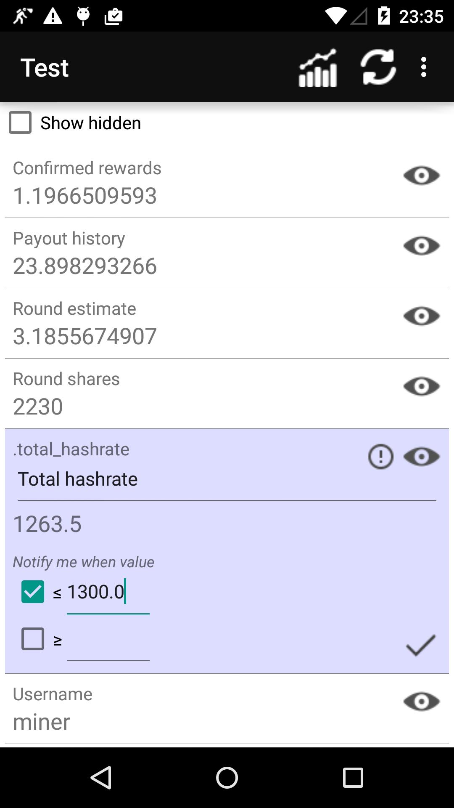Toggle Total hashrate eye icon
Viewport: 454px width, 808px height.
pos(422,457)
